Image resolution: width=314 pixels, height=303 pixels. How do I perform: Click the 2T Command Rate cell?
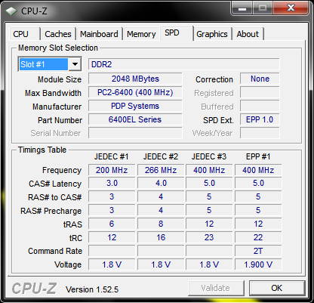(258, 251)
